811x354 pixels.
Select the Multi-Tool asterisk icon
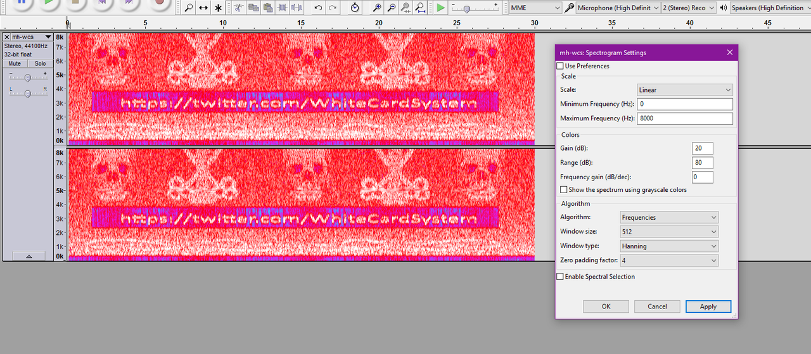(218, 8)
